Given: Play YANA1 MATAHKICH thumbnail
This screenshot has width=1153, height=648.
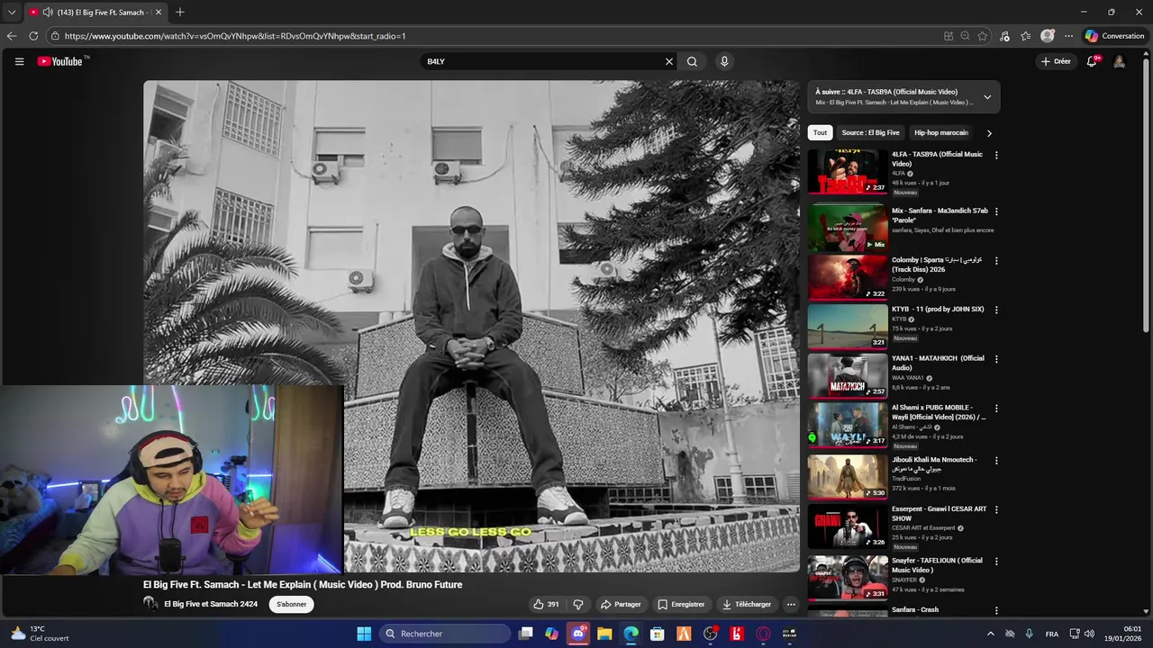Looking at the screenshot, I should (x=848, y=375).
